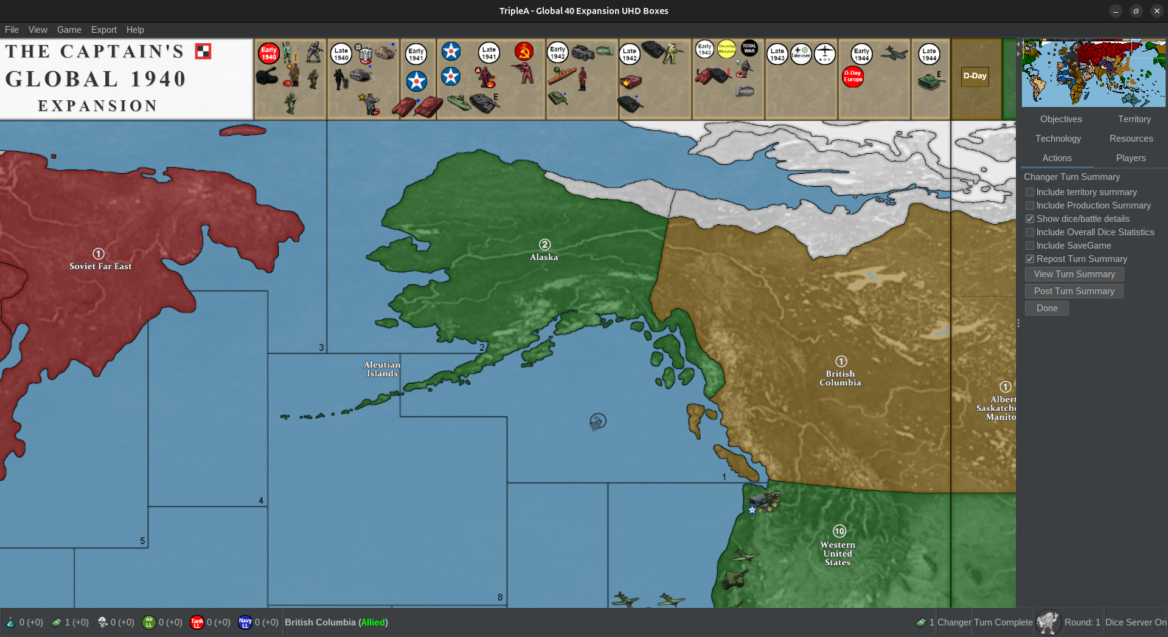
Task: Click the green gunboat unit icon
Action: pos(459,102)
